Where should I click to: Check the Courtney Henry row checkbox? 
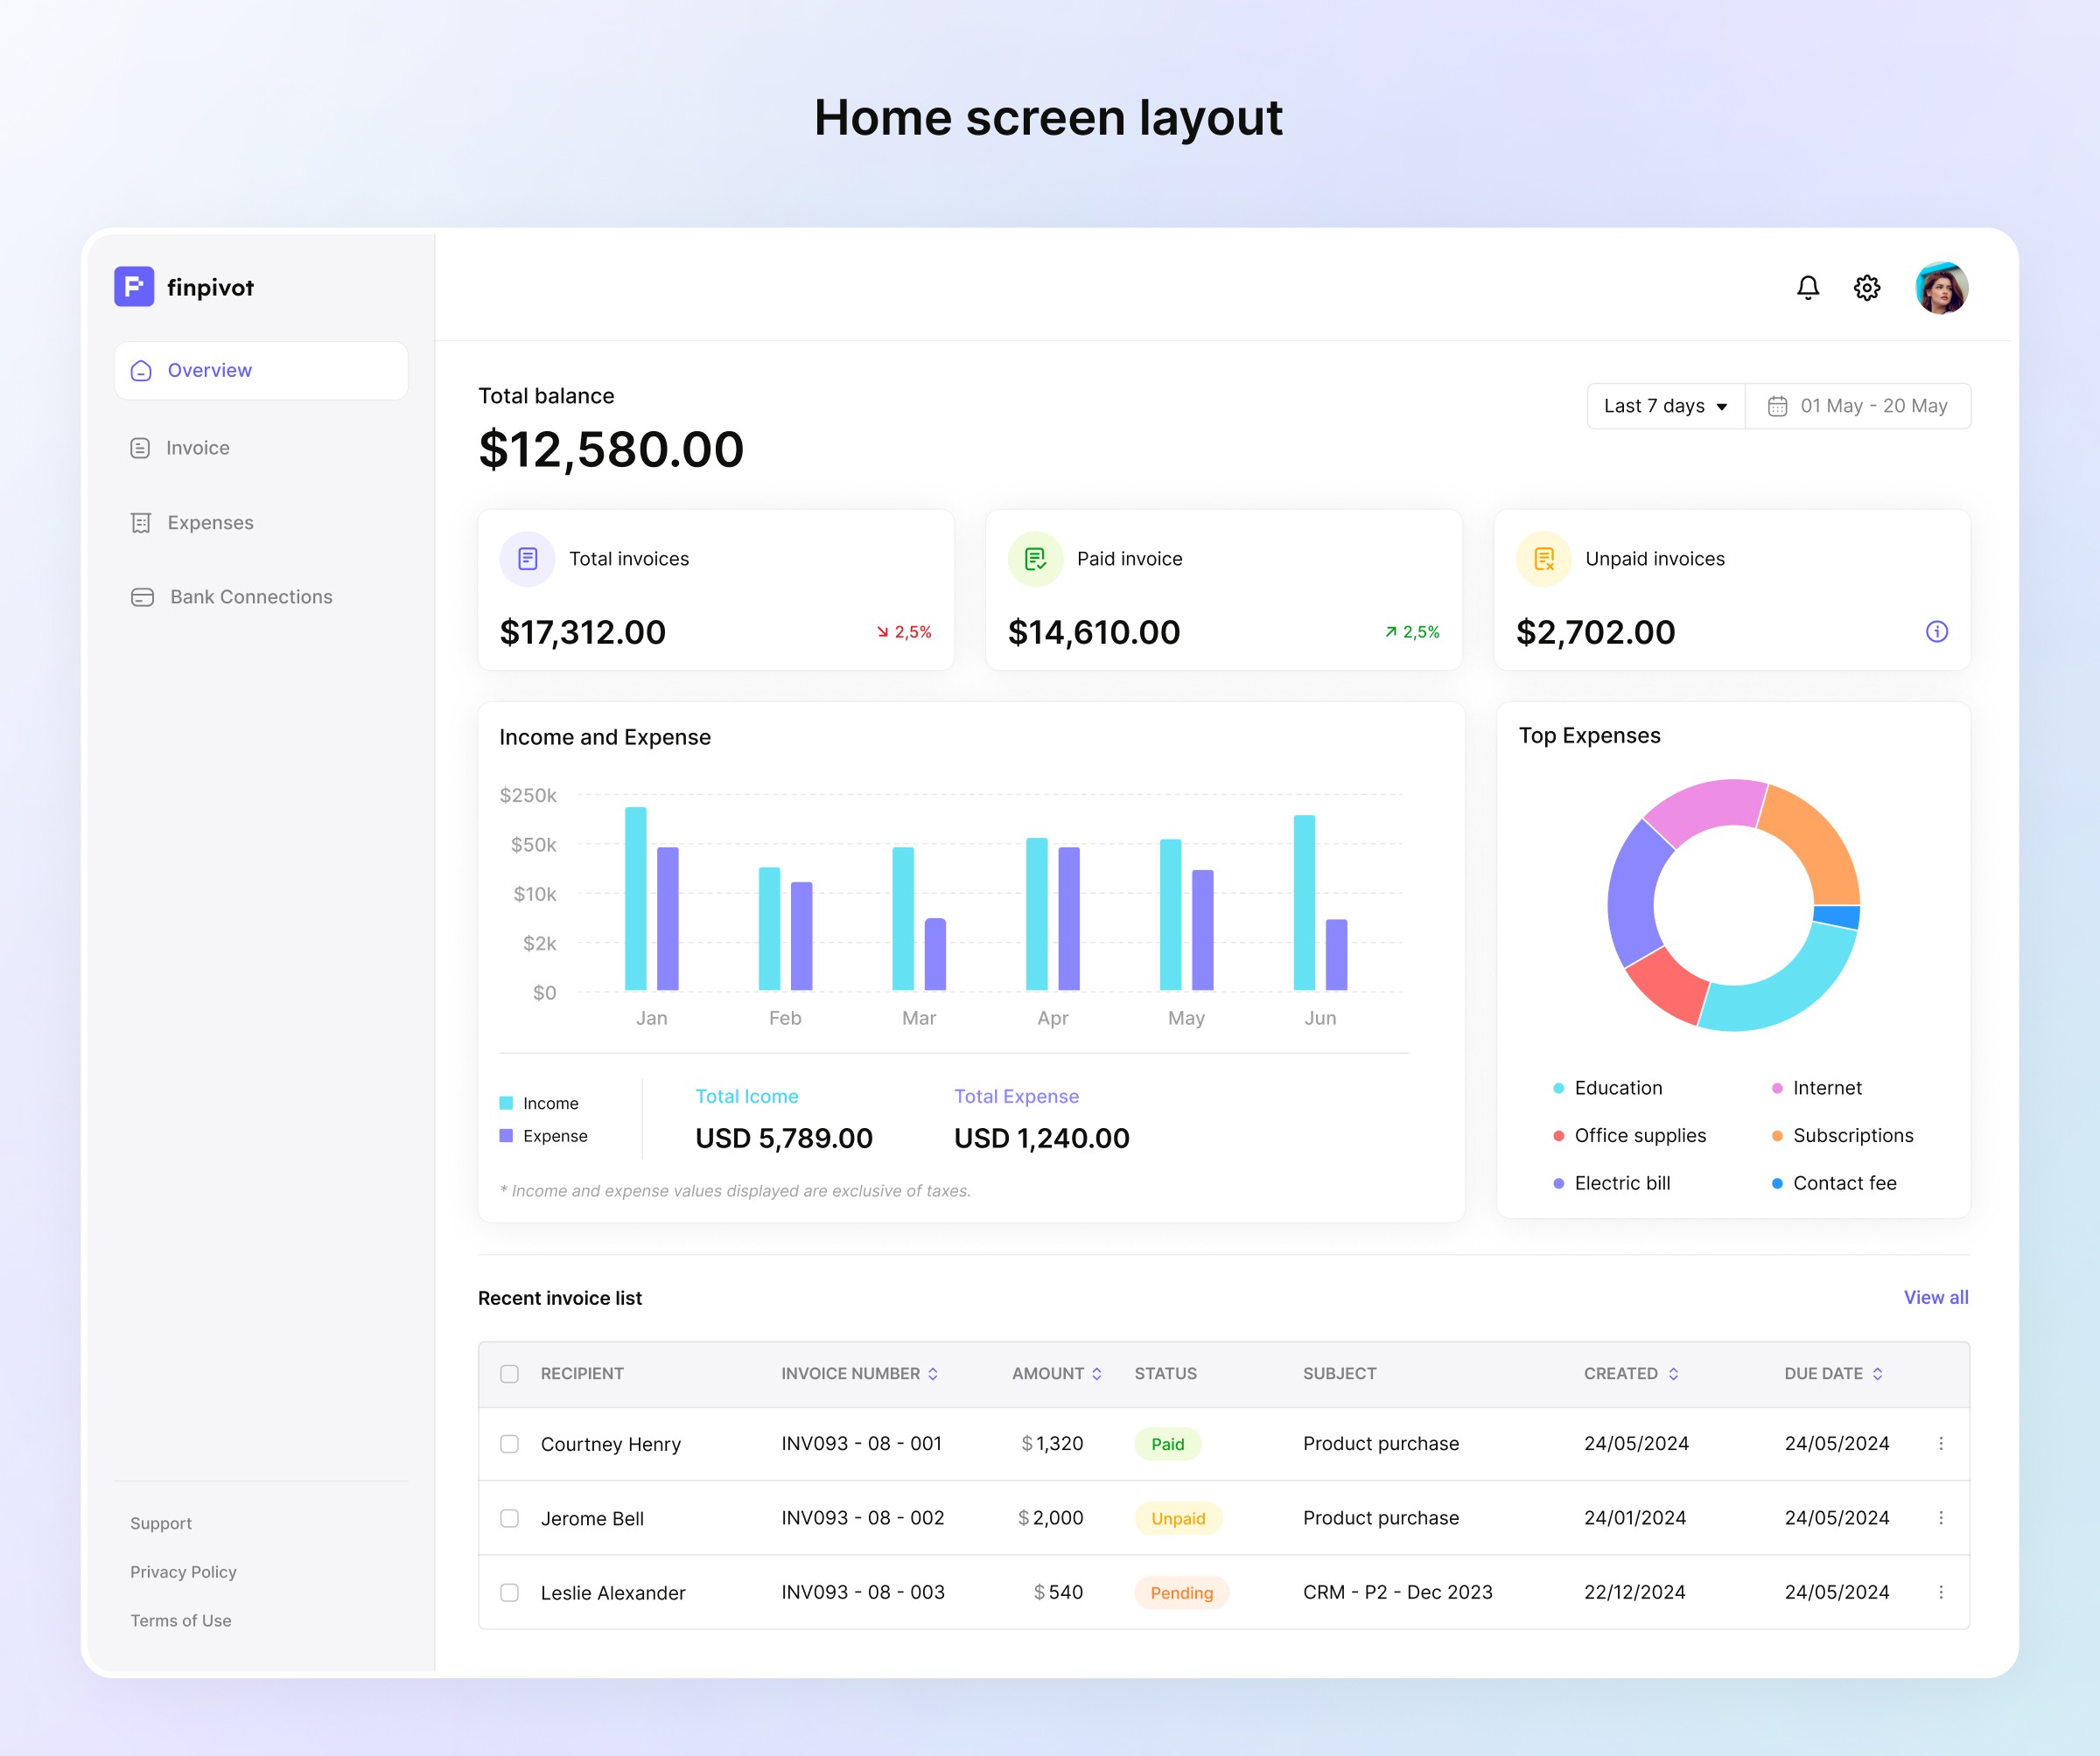509,1444
